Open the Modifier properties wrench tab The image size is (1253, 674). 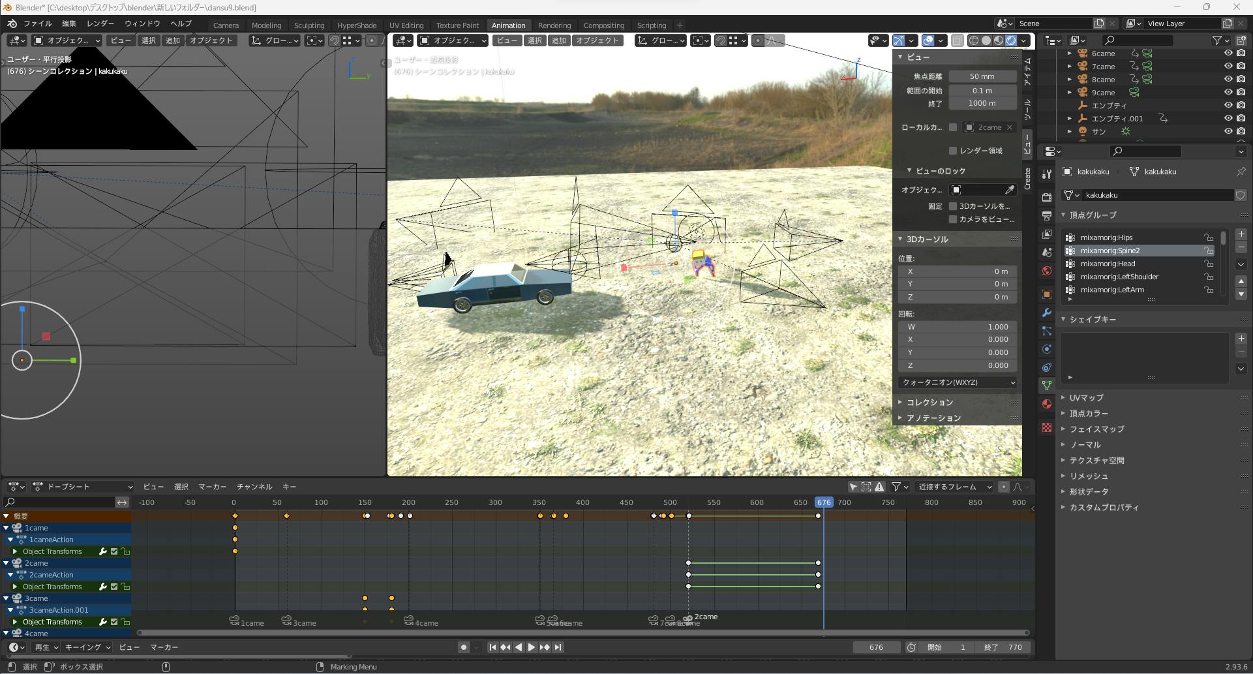1047,313
